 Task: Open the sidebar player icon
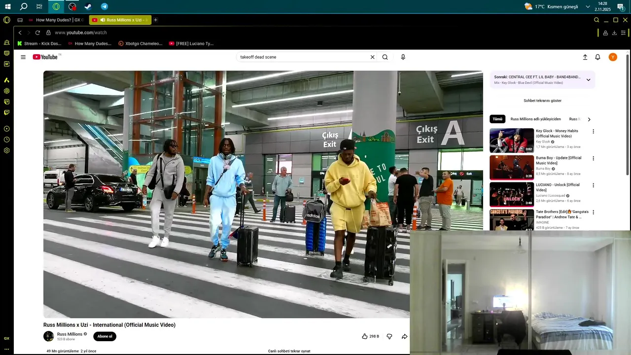click(x=6, y=129)
